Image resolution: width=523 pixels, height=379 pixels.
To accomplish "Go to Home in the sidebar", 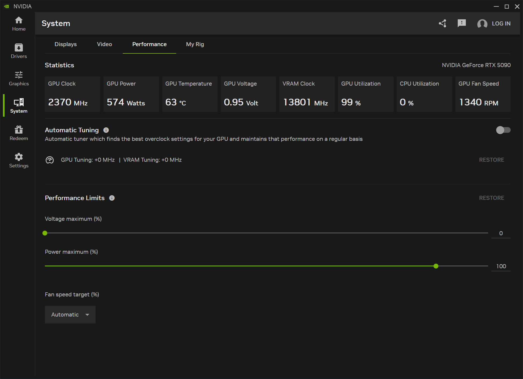I will click(19, 24).
